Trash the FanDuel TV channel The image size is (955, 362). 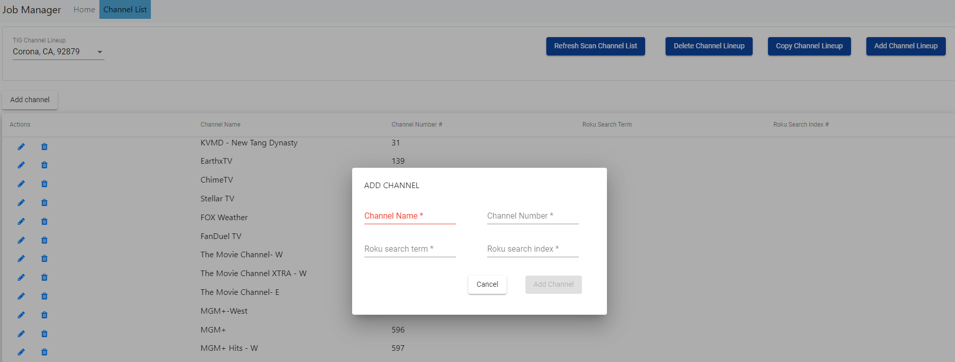pyautogui.click(x=44, y=240)
